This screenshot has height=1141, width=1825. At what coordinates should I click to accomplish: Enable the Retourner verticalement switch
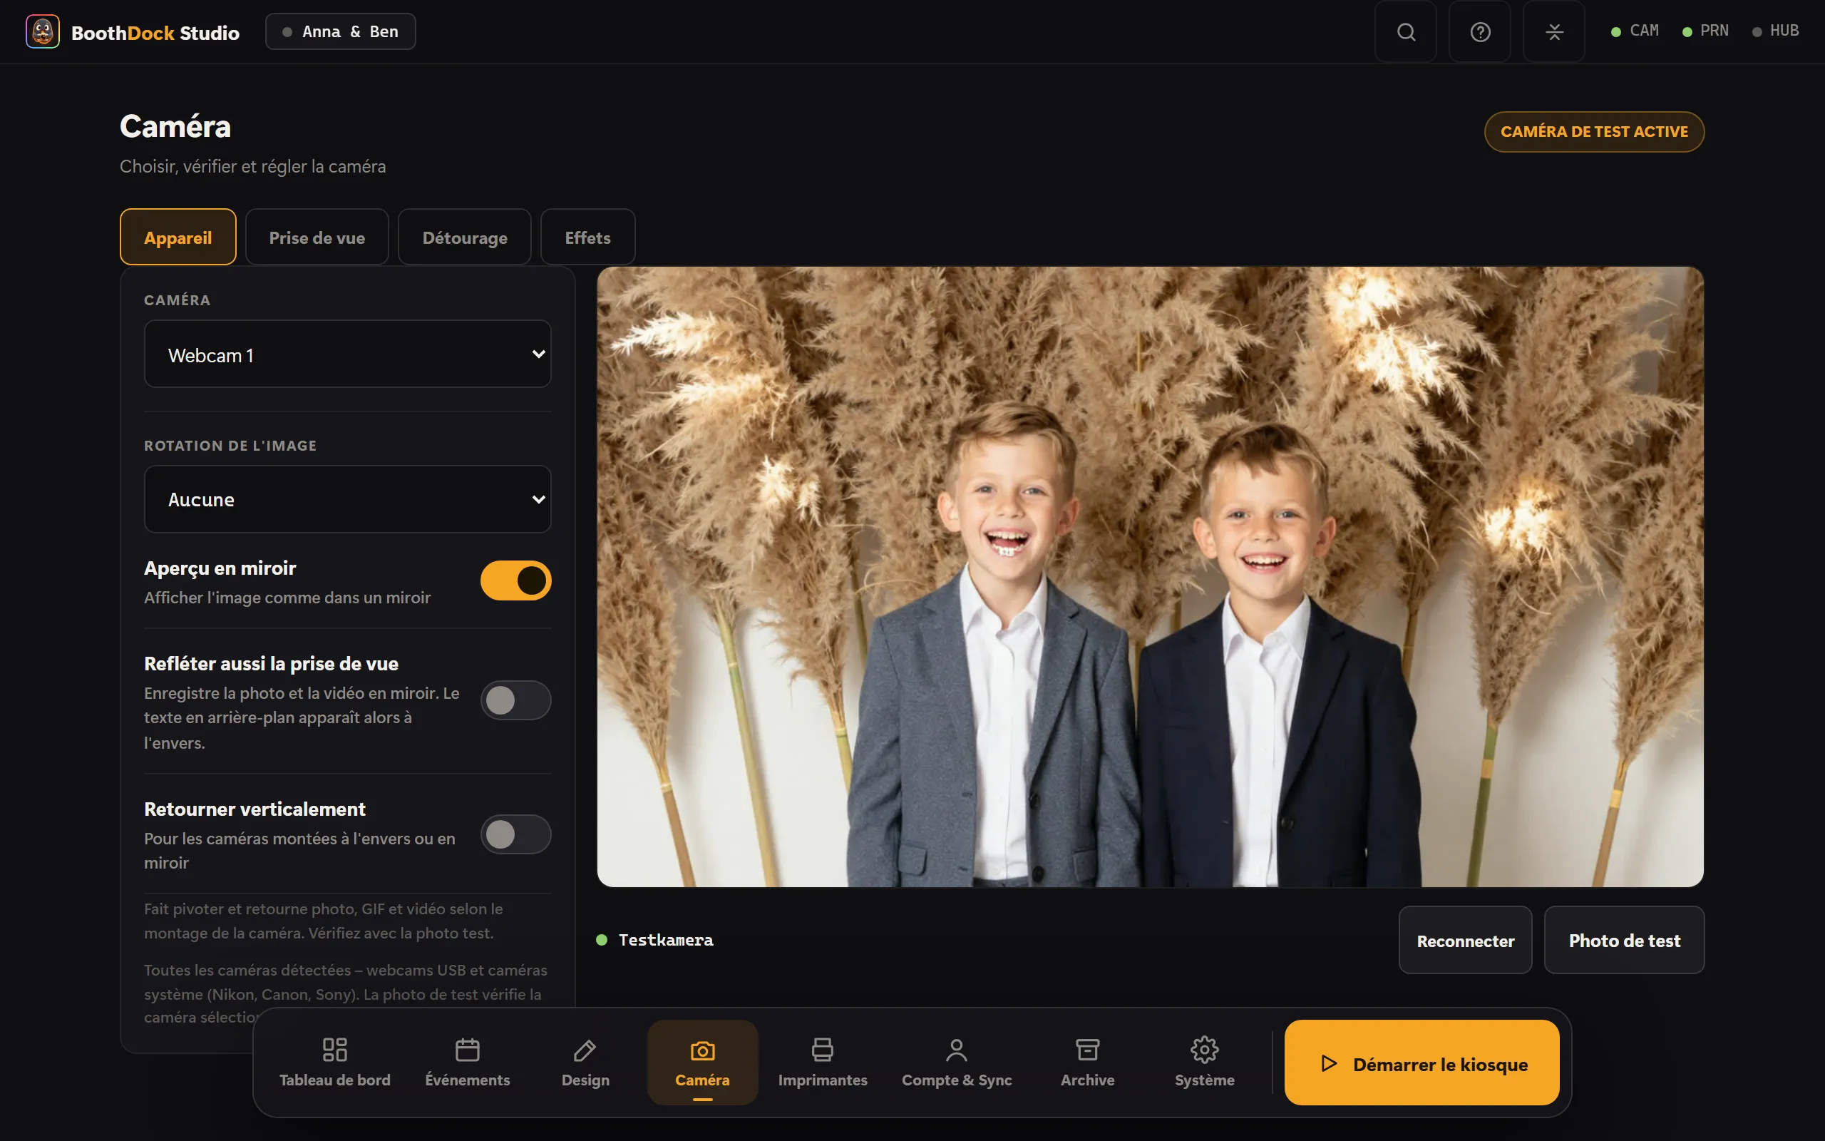click(516, 834)
